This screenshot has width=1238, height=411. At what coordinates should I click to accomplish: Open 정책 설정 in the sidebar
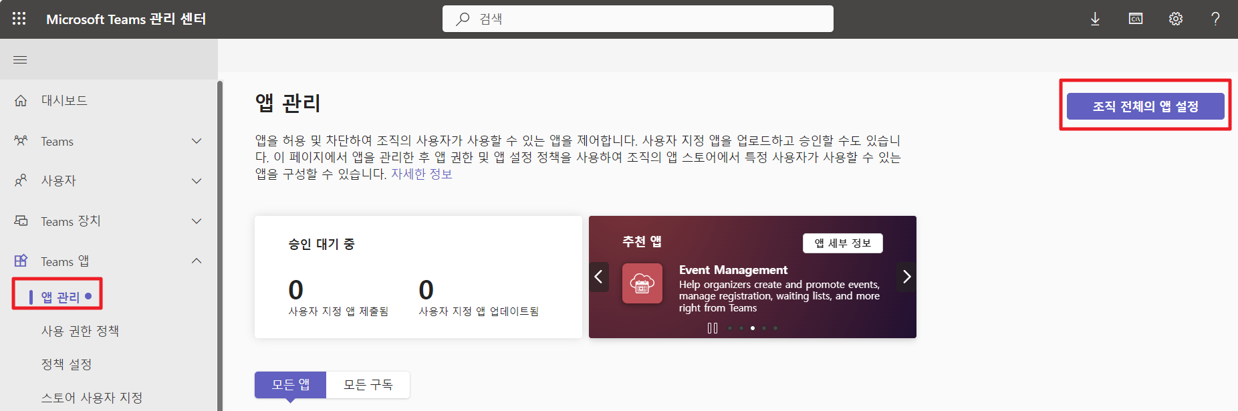(66, 364)
